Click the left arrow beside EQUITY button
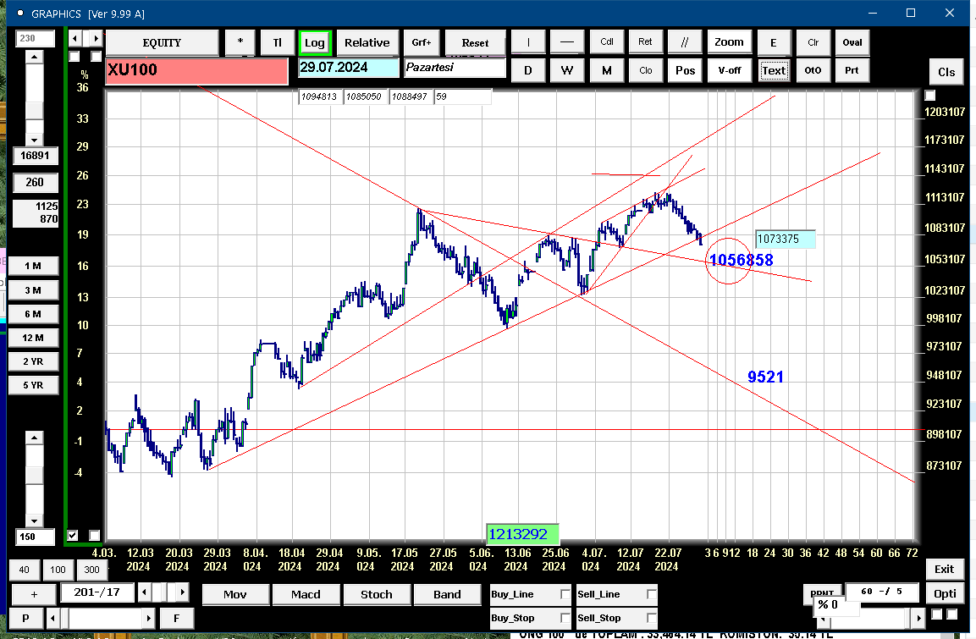The width and height of the screenshot is (976, 639). coord(74,39)
